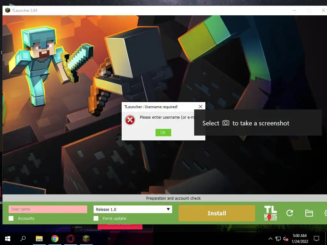Click the muted volume tray icon

point(286,239)
